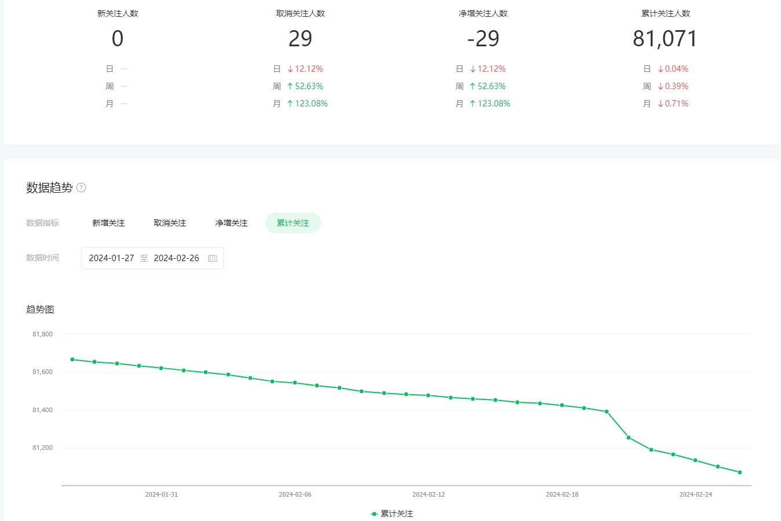This screenshot has height=521, width=781.
Task: Select the highlighted 累计关注 metric tab
Action: (x=293, y=223)
